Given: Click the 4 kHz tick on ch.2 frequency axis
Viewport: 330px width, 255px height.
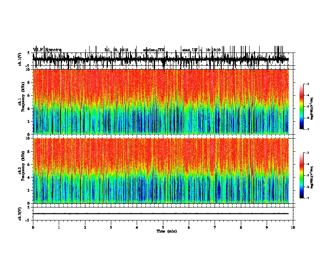Looking at the screenshot, I should coord(29,177).
